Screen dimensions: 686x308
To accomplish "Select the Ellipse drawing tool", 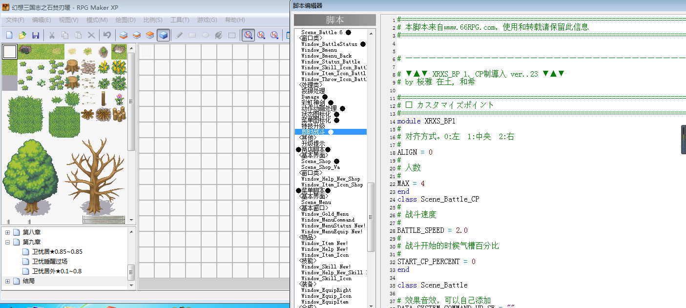I will click(206, 35).
